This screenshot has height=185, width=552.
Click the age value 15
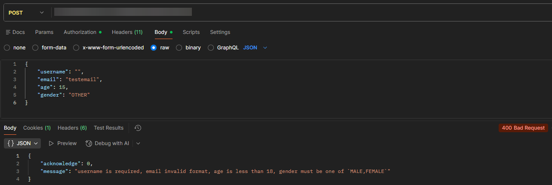pos(62,87)
